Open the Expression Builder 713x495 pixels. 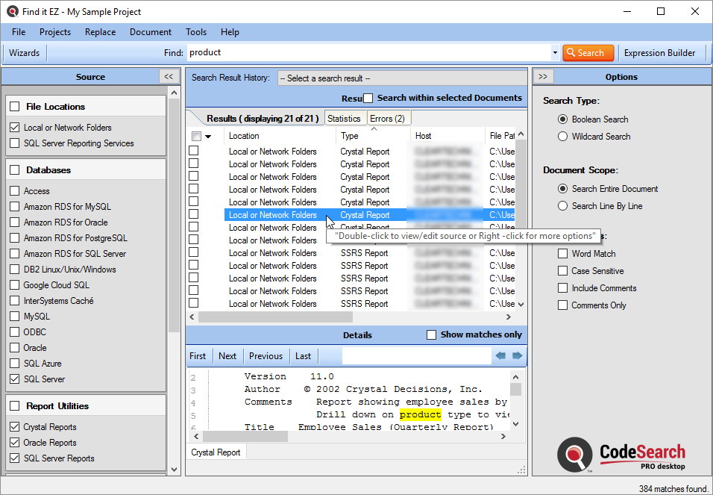pos(659,53)
